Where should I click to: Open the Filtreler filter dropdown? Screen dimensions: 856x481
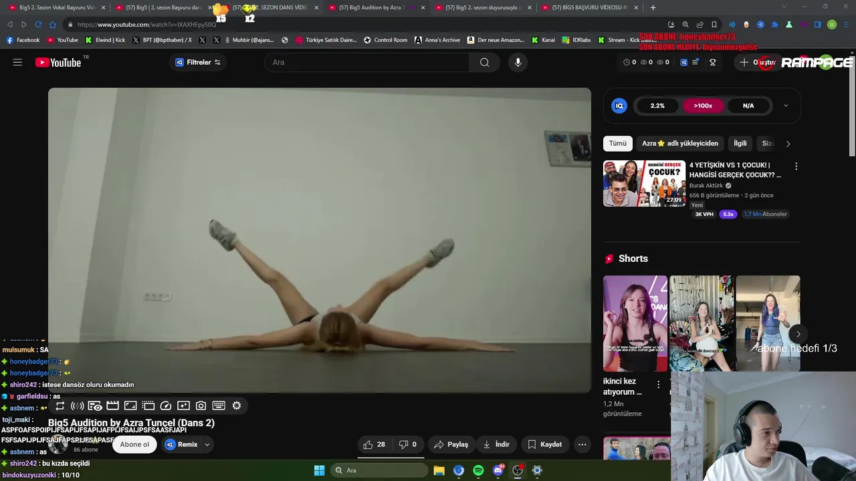[198, 62]
